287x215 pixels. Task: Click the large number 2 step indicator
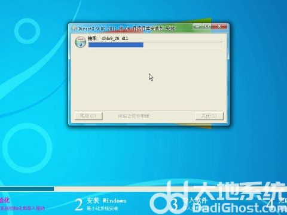click(x=79, y=205)
